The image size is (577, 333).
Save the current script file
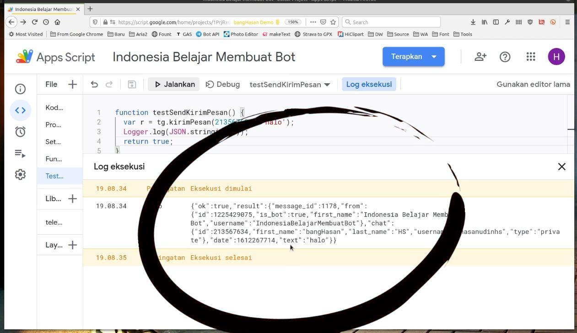click(x=132, y=84)
